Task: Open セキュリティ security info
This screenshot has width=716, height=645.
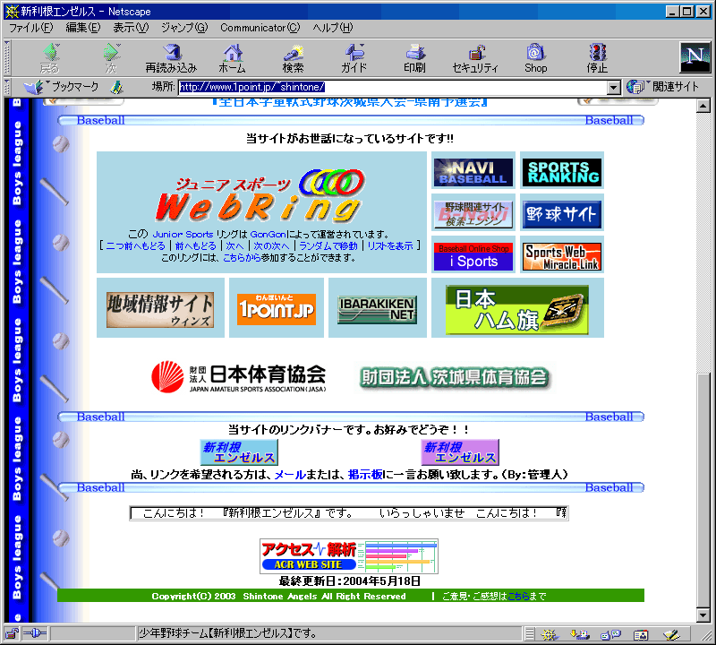Action: pos(475,58)
